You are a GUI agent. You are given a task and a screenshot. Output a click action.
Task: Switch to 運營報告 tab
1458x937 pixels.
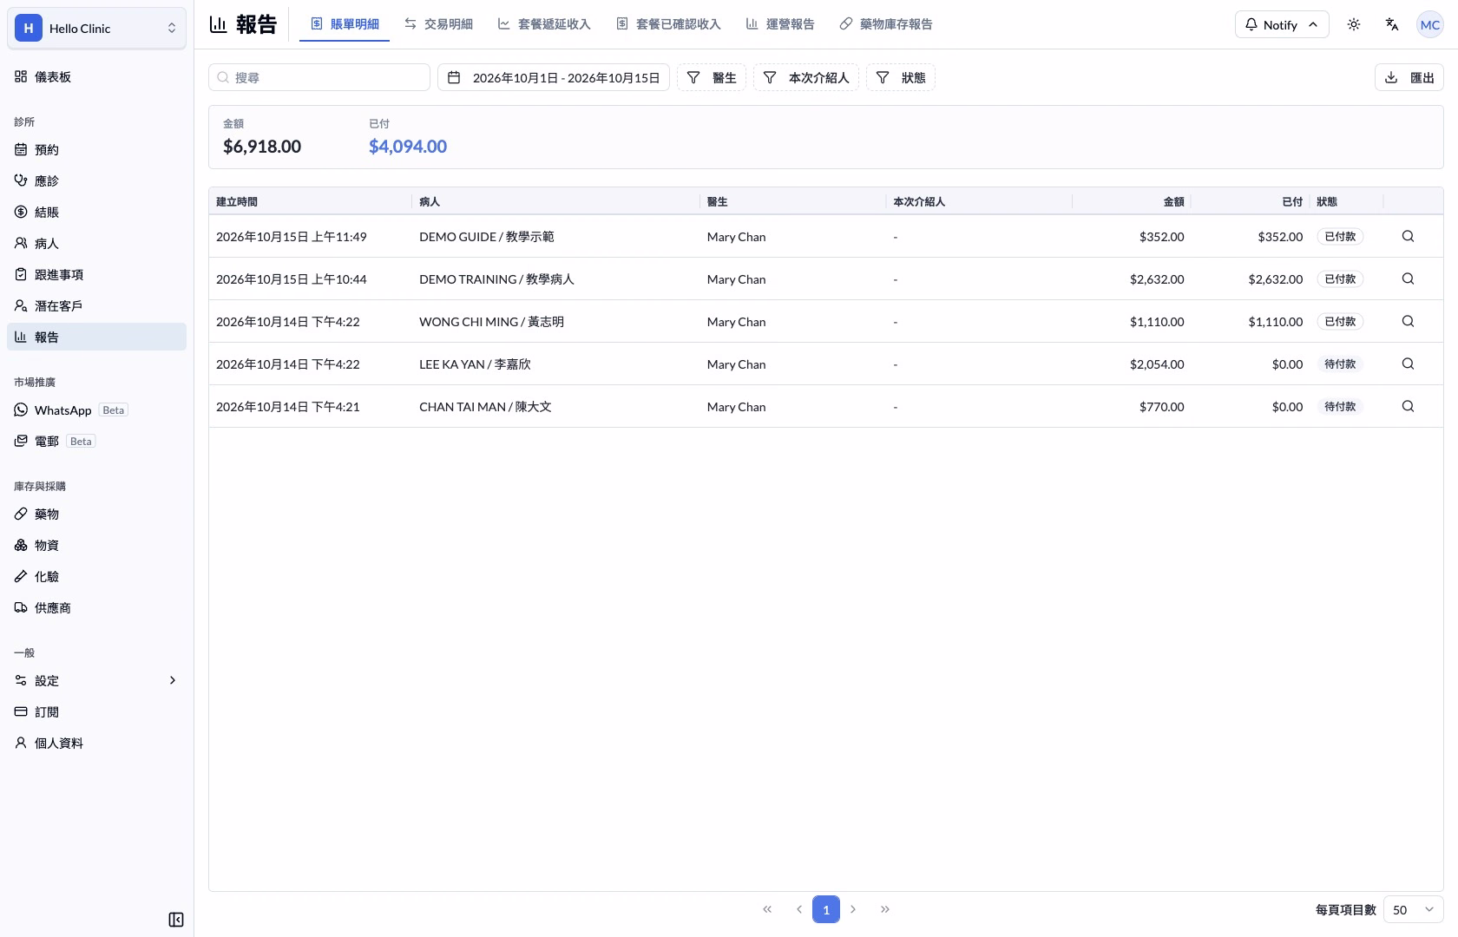pos(779,24)
